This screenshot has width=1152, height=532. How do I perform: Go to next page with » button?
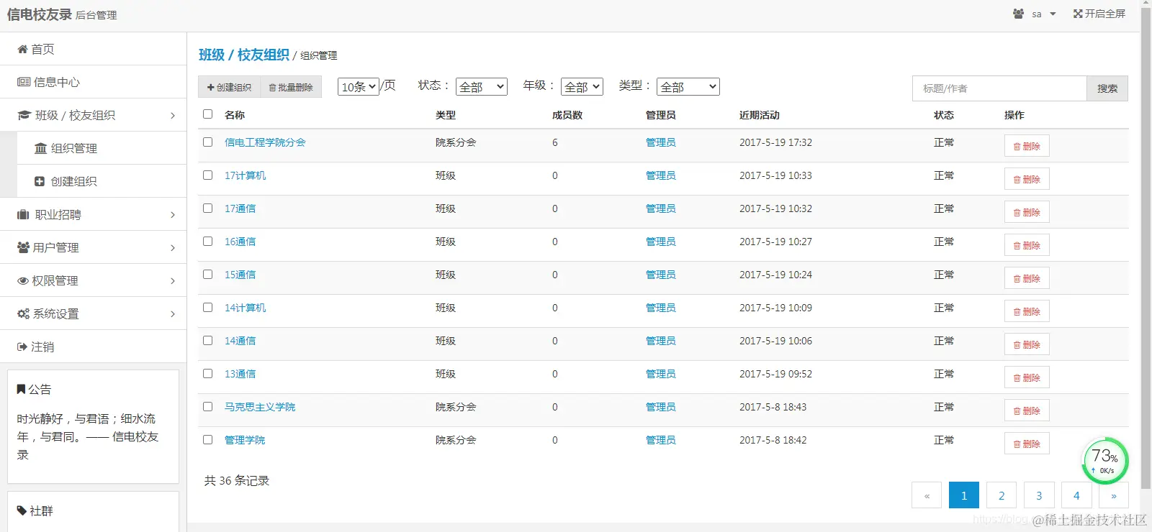click(x=1114, y=495)
